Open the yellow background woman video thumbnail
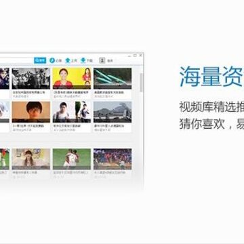The width and height of the screenshot is (244, 244). coord(72,79)
